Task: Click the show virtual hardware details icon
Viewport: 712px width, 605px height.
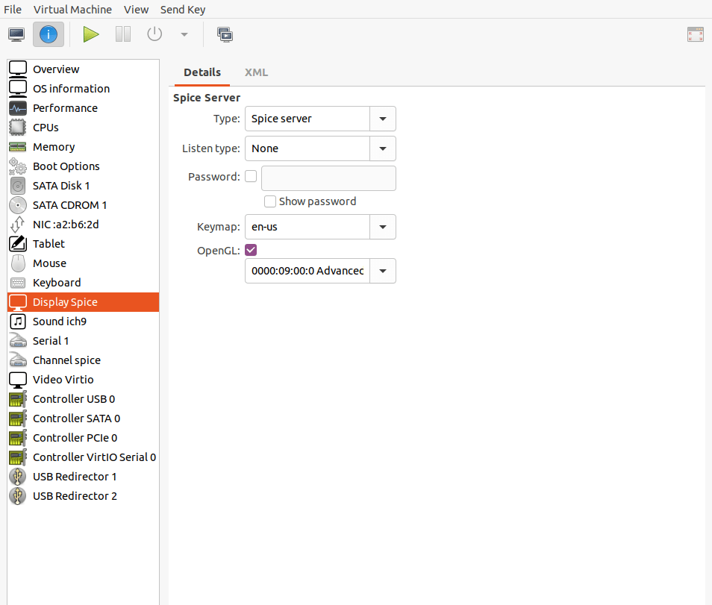Action: click(48, 34)
